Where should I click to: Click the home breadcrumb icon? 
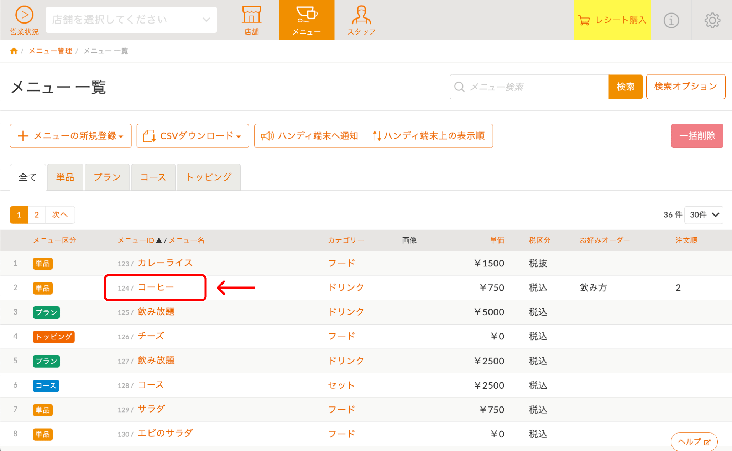pyautogui.click(x=14, y=51)
